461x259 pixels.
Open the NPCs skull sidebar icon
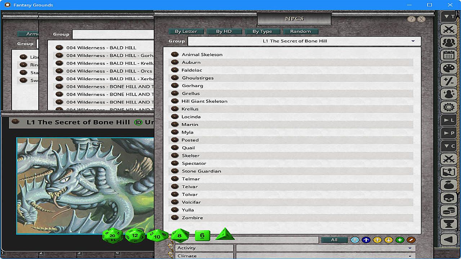[x=449, y=198]
